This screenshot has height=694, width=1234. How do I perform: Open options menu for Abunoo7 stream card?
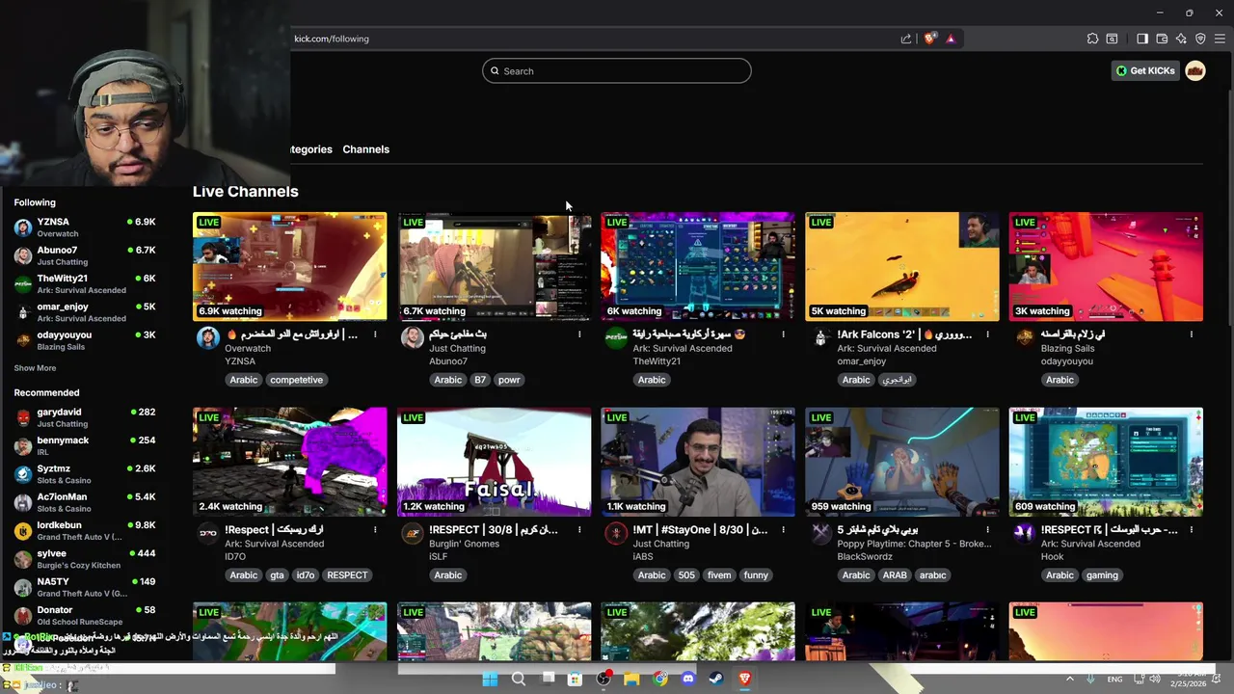click(579, 334)
